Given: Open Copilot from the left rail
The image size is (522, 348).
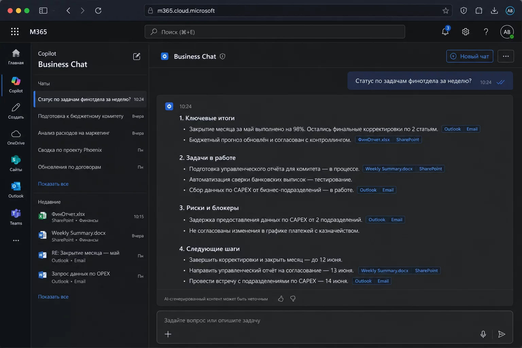Looking at the screenshot, I should click(x=16, y=85).
